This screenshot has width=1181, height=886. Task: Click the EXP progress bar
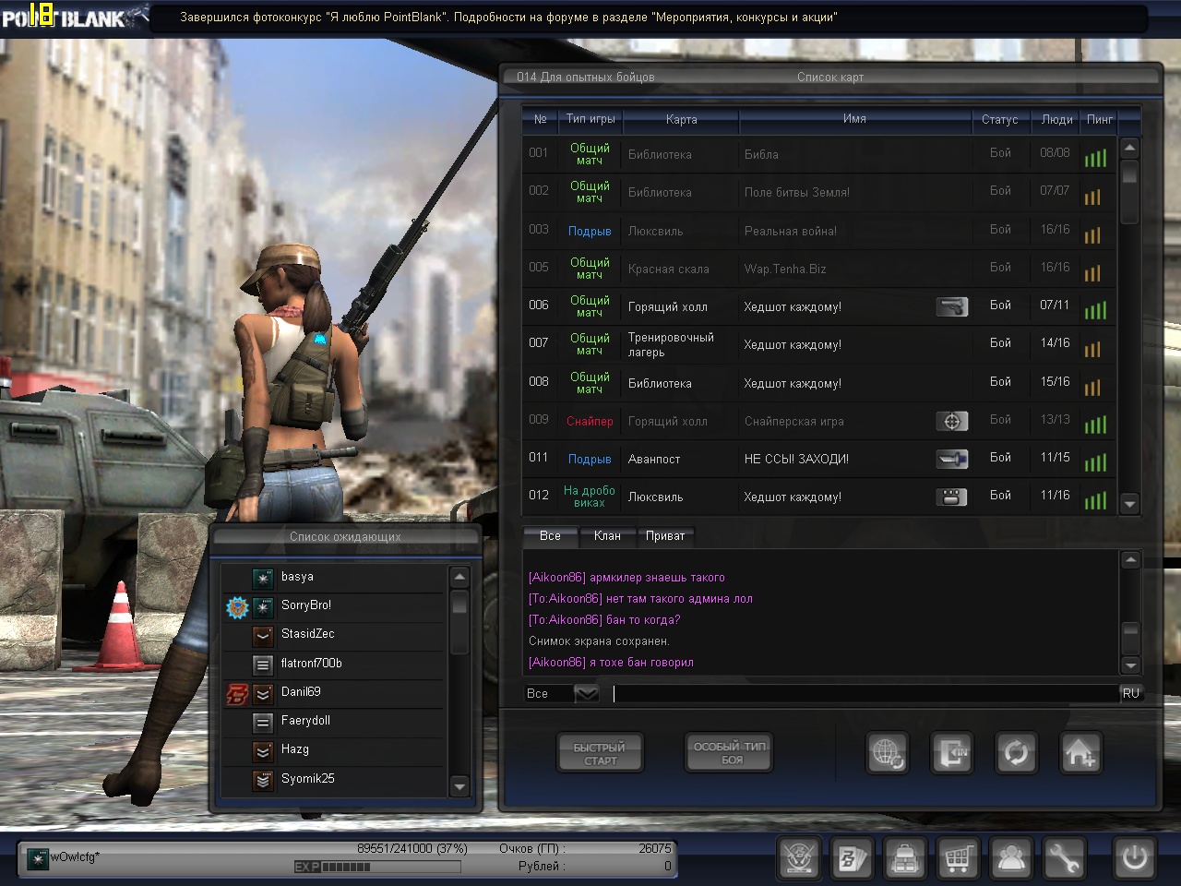(377, 867)
